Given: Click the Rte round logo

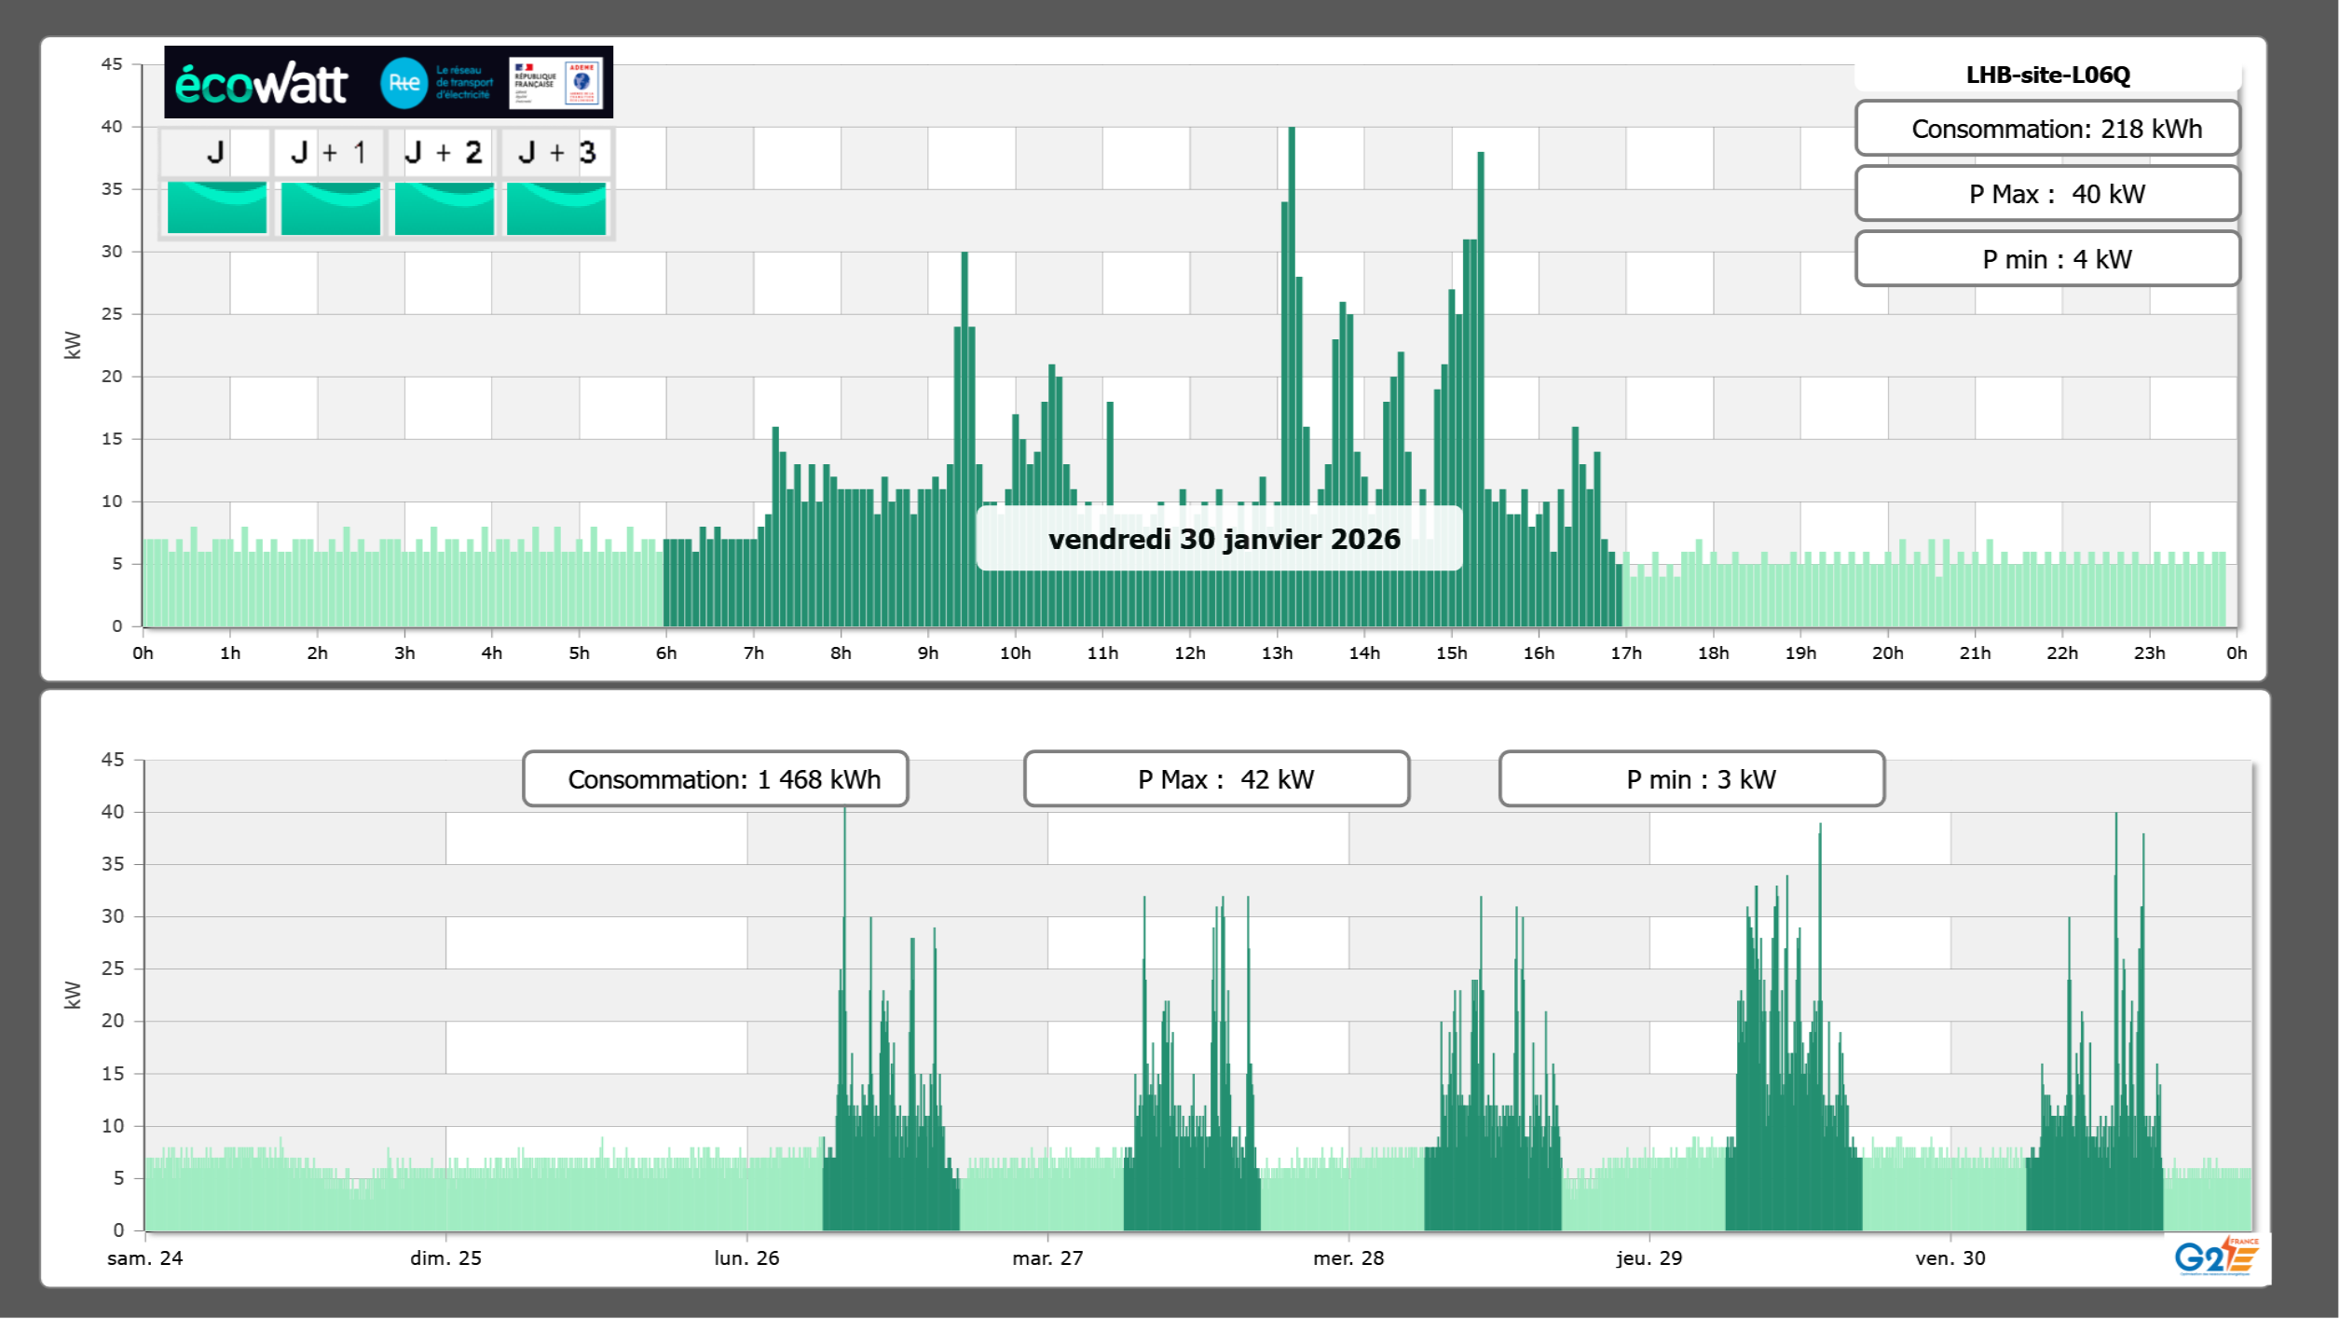Looking at the screenshot, I should 404,83.
